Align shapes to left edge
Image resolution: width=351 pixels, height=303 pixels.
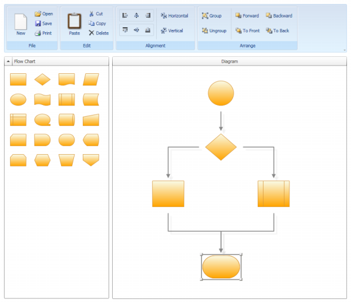[x=125, y=15]
